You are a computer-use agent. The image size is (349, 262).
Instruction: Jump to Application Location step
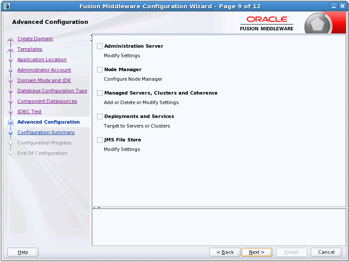point(42,59)
